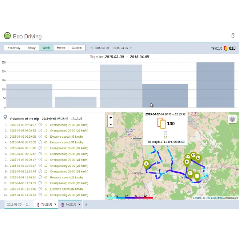
Task: Switch to Yesterday period
Action: (14, 48)
